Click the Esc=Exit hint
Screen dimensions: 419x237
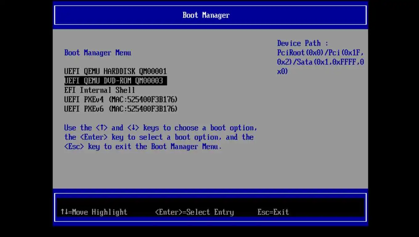[x=273, y=212]
